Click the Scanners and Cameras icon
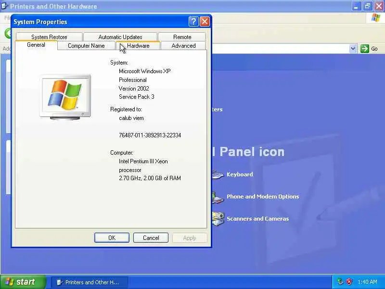The image size is (385, 289). tap(218, 219)
